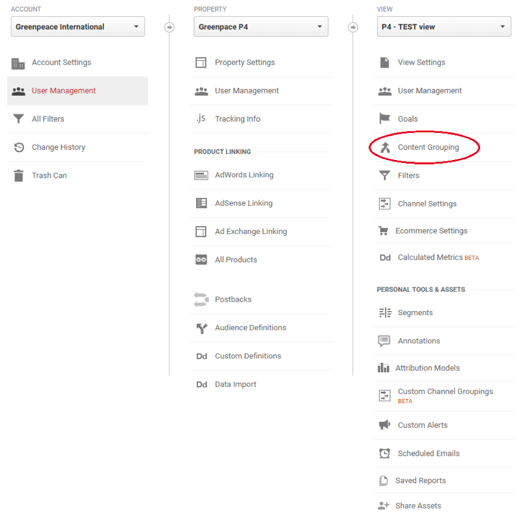Open the Account dropdown showing Greenpeace International
This screenshot has width=523, height=519.
click(x=78, y=27)
